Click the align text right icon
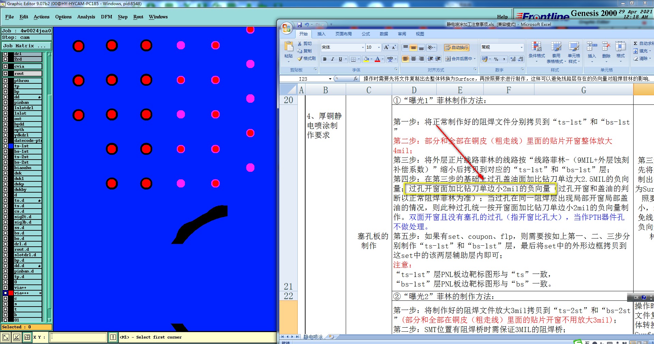Screen dimensions: 654x344 tap(421, 59)
